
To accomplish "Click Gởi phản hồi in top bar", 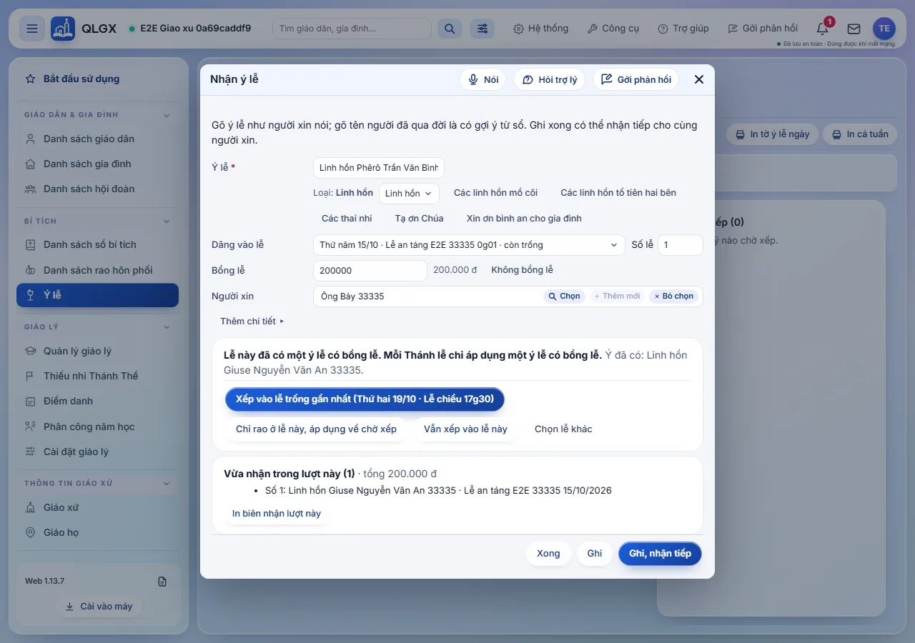I will [763, 29].
